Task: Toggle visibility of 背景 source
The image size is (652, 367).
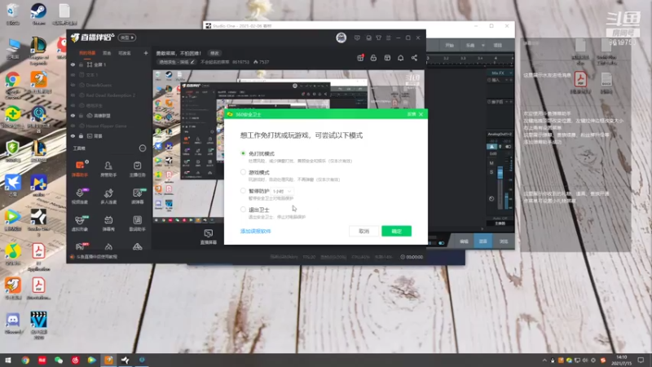Action: 73,136
